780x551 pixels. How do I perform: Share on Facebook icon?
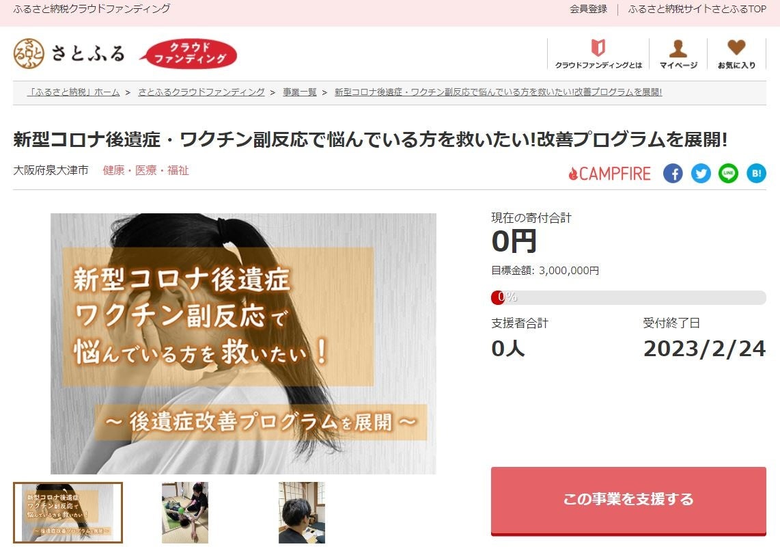(x=673, y=174)
